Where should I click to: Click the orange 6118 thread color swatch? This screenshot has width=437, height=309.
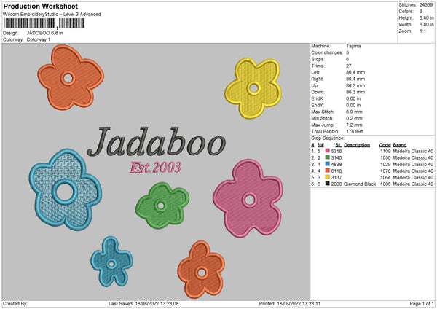[328, 171]
